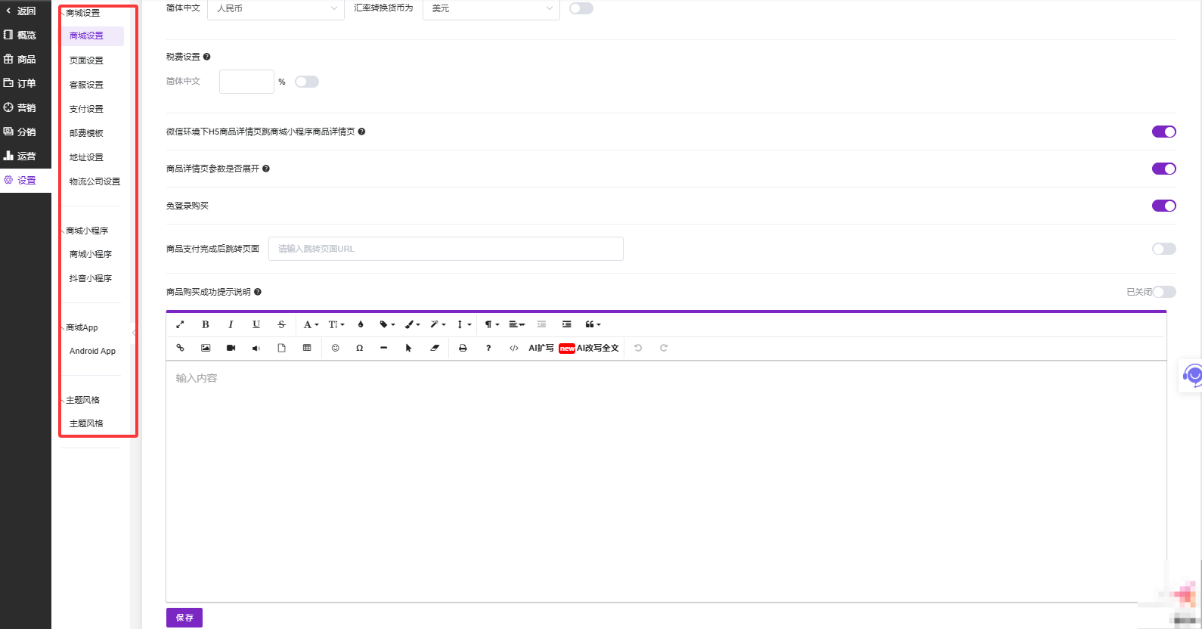Image resolution: width=1202 pixels, height=629 pixels.
Task: Open 分销 in the main sidebar
Action: [x=26, y=132]
